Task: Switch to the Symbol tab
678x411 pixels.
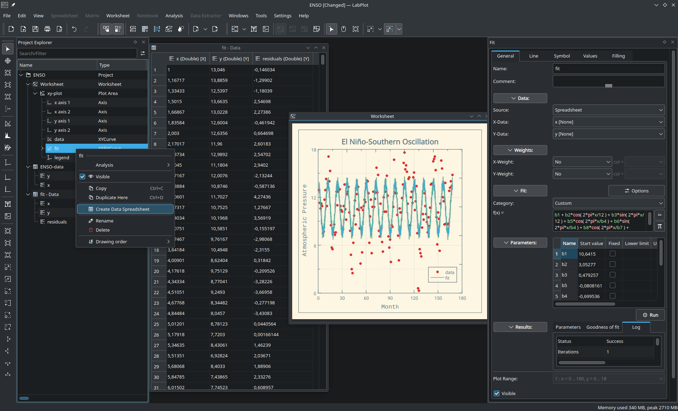Action: click(561, 56)
